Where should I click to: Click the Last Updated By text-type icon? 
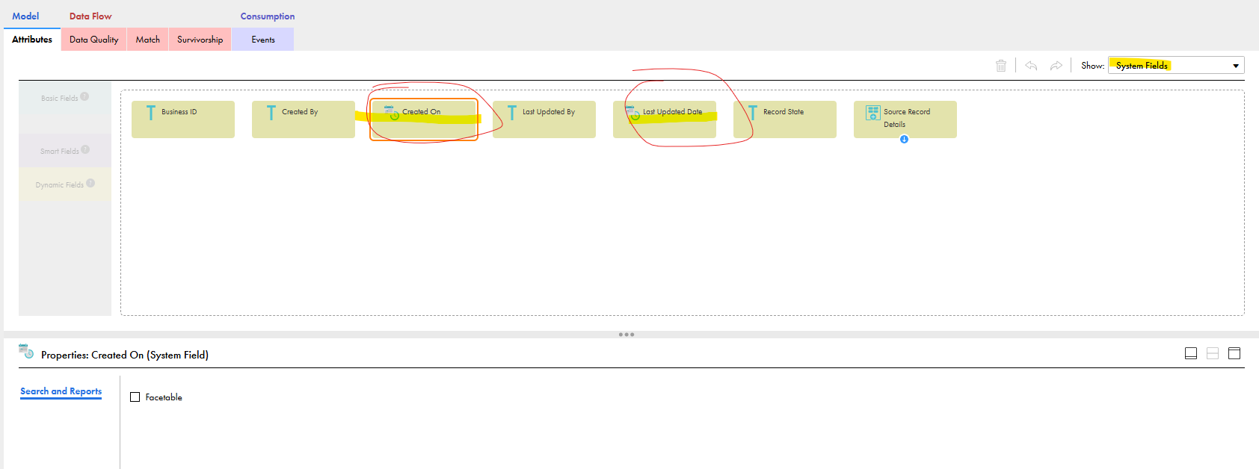[x=512, y=113]
